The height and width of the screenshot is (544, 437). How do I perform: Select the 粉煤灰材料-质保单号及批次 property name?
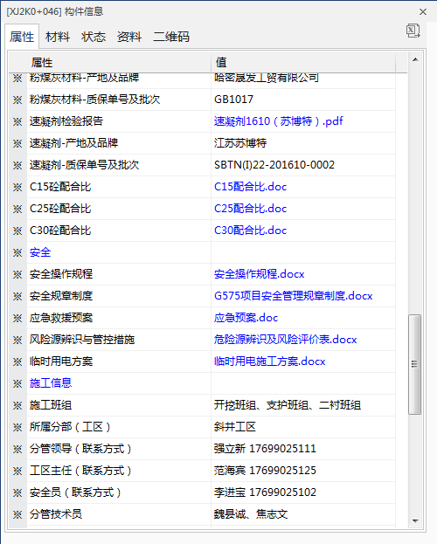tap(95, 100)
